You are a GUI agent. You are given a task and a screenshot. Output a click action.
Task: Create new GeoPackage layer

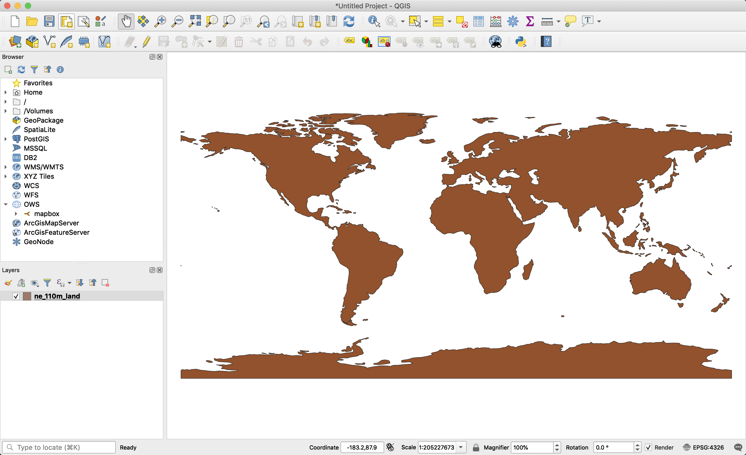[32, 42]
